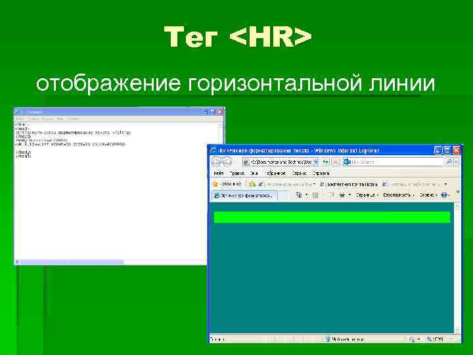Viewport: 473px width, 355px height.
Task: Click the search provider icon in IE
Action: (347, 162)
